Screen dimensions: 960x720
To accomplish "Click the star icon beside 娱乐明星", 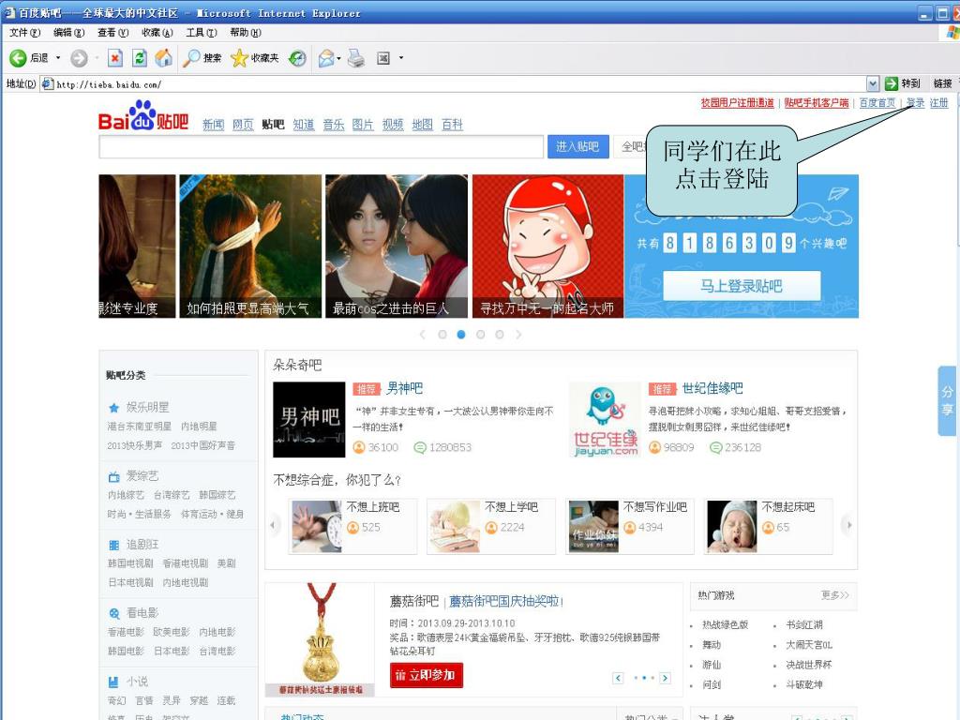I will [x=113, y=408].
